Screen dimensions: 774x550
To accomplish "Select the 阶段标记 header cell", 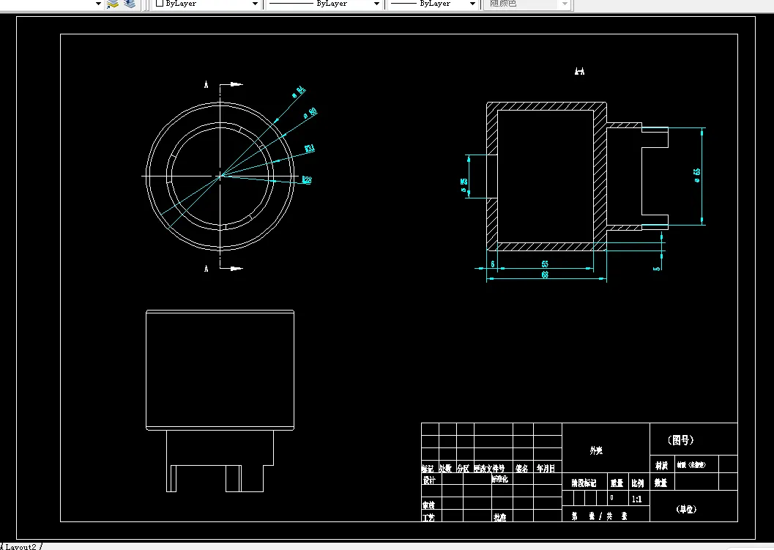I will click(584, 483).
